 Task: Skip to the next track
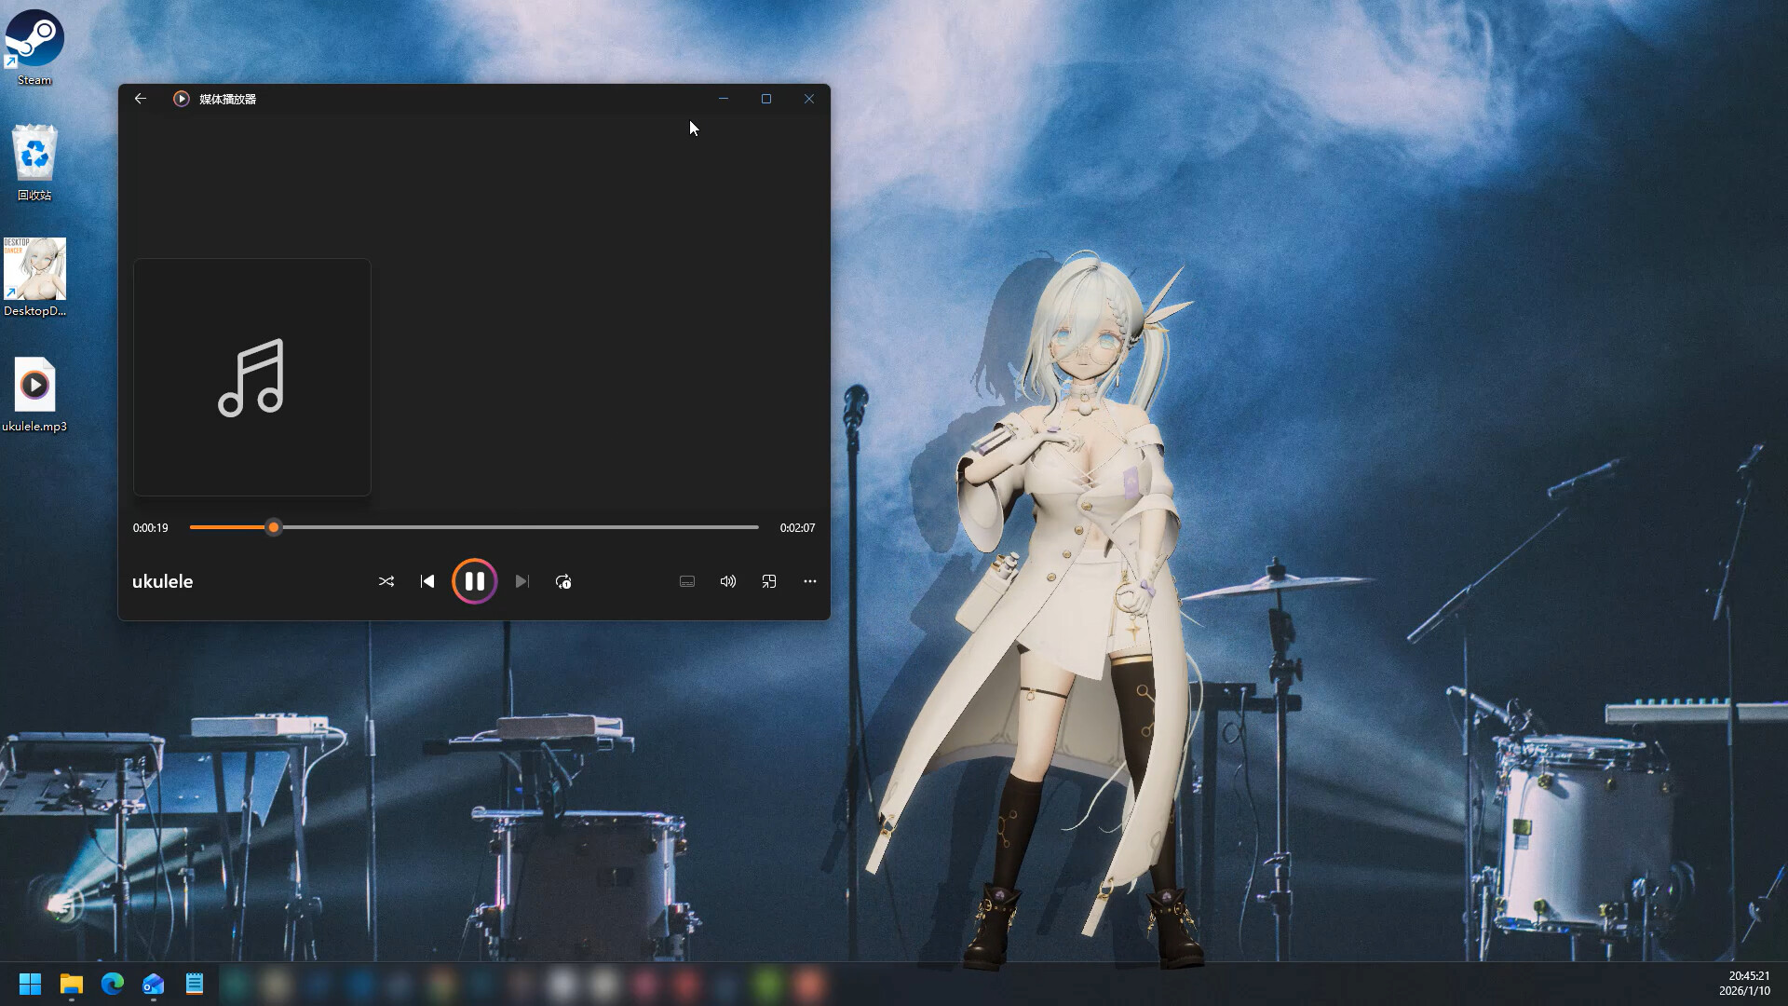pyautogui.click(x=521, y=580)
